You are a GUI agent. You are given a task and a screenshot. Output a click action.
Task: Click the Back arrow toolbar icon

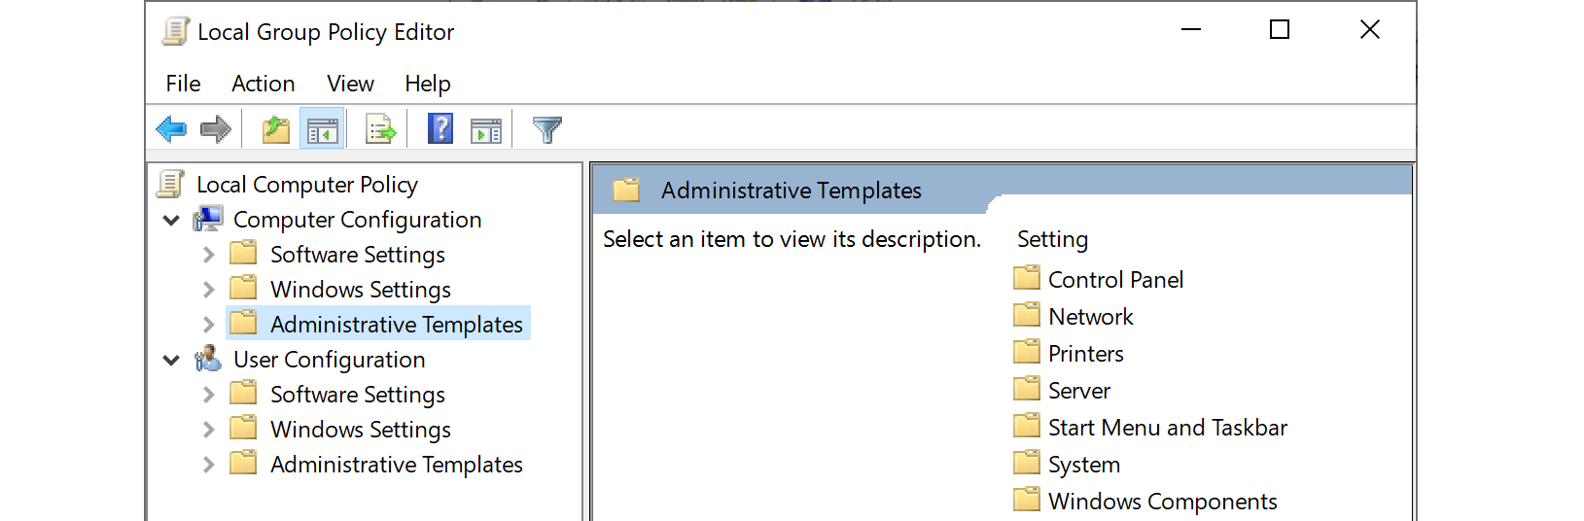pos(171,129)
